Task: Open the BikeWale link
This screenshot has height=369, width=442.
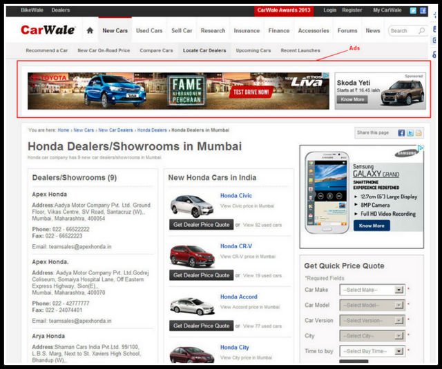Action: 32,10
